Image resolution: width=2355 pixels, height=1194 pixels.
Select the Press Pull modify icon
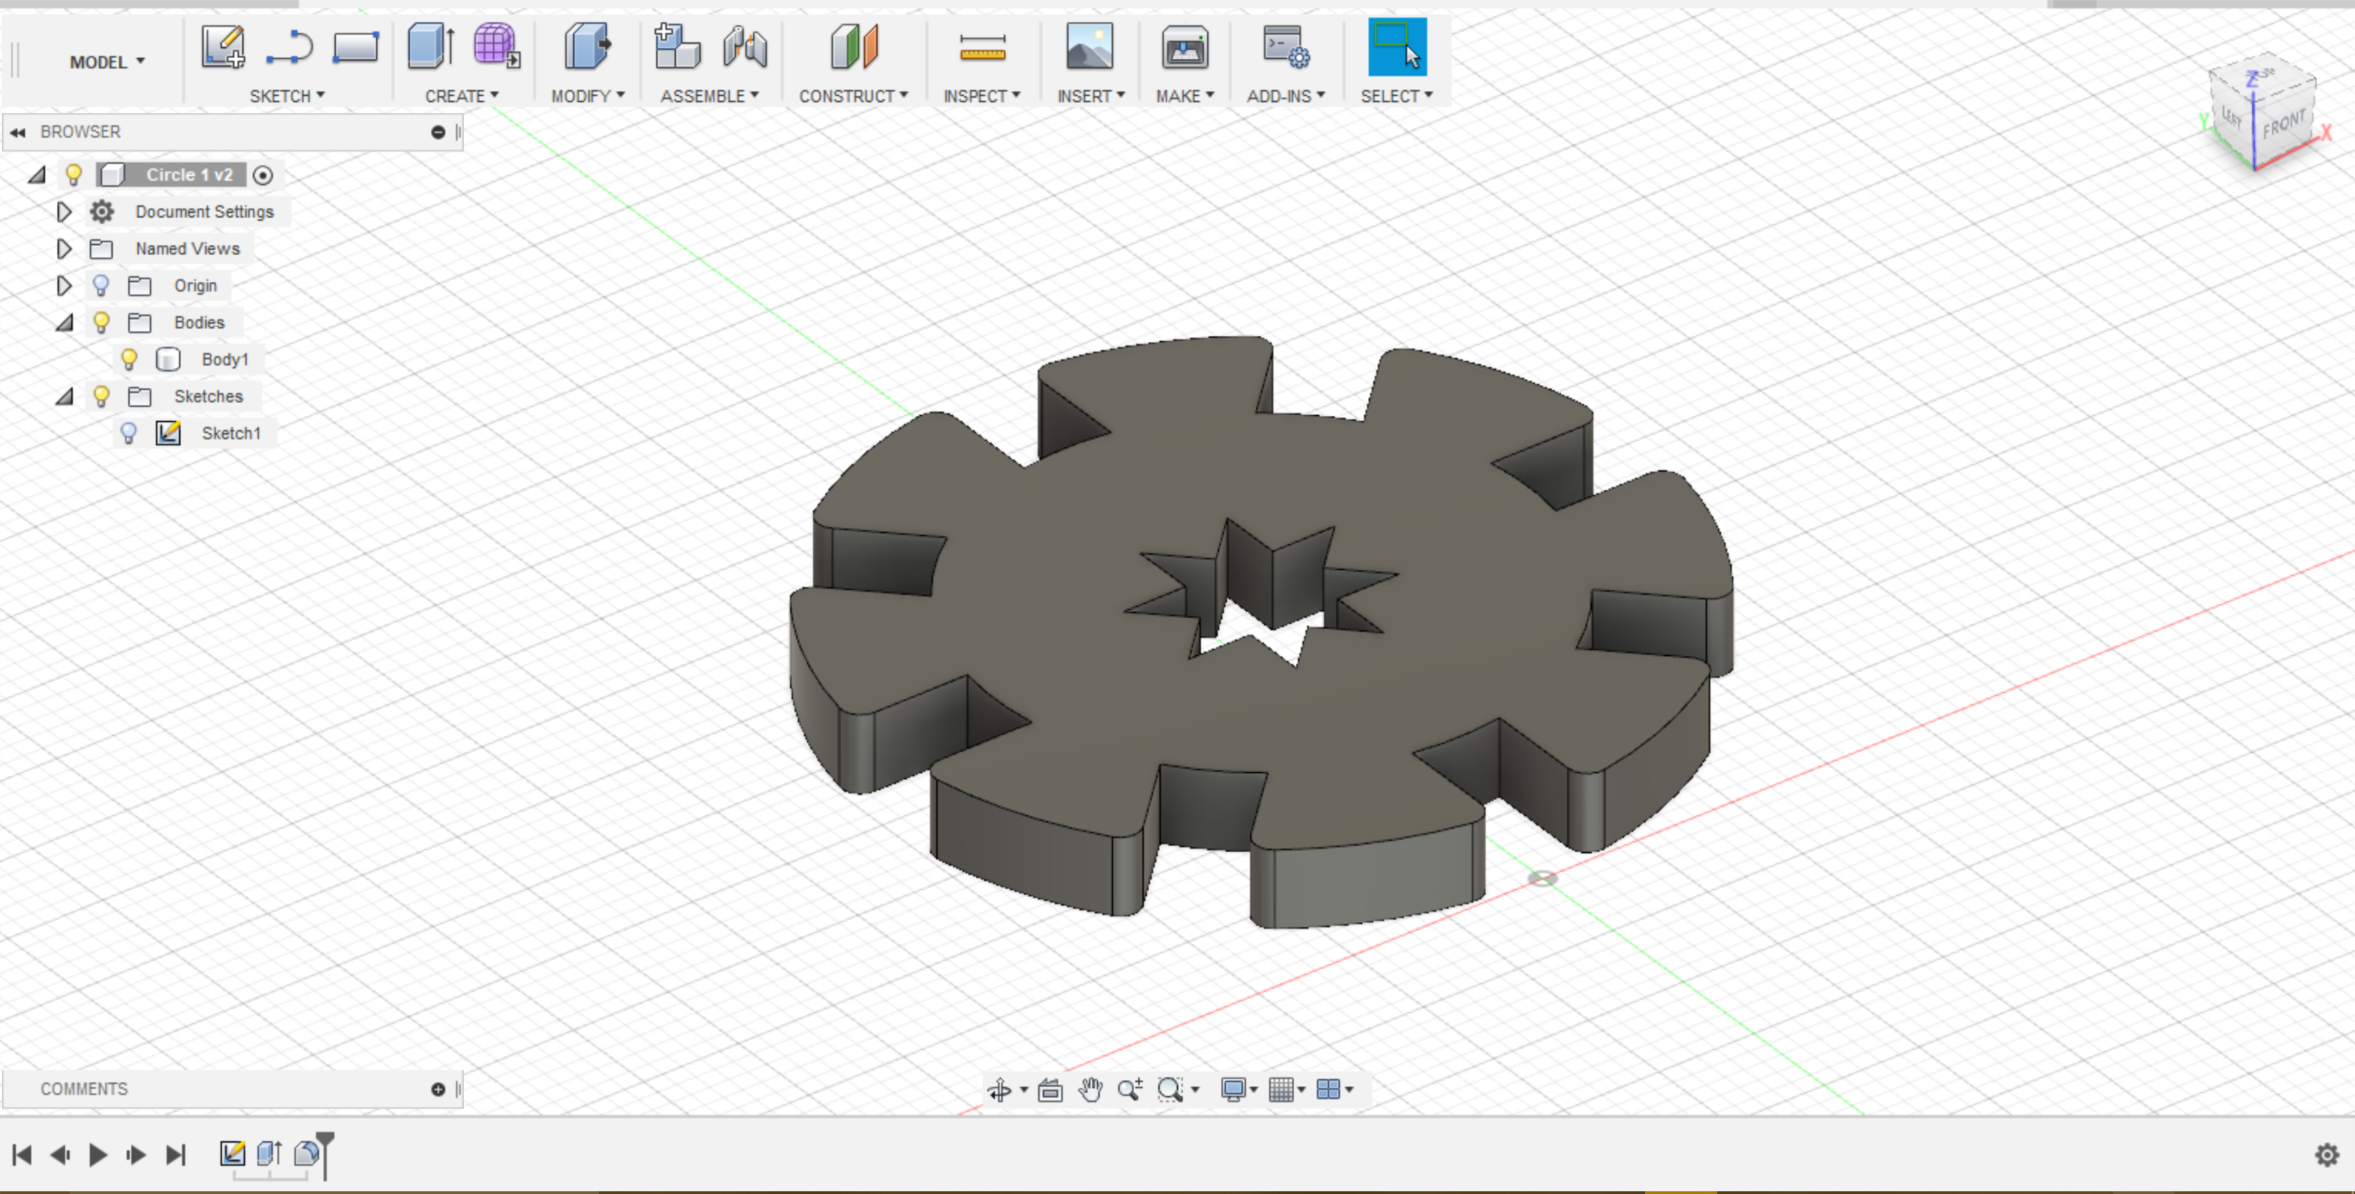click(587, 47)
